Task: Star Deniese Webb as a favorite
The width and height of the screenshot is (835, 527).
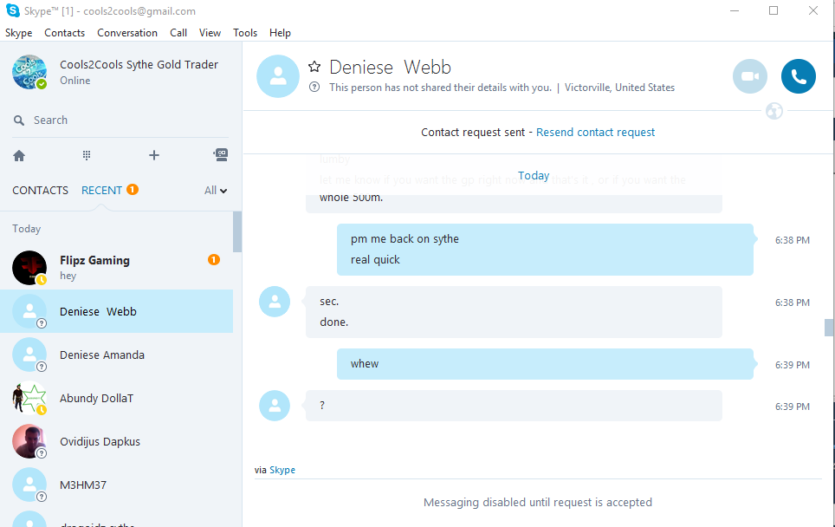Action: point(314,67)
